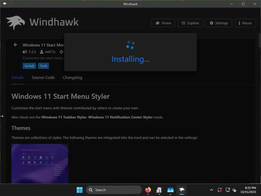Go back using the left arrow icon
Image resolution: width=261 pixels, height=196 pixels.
[x=16, y=45]
